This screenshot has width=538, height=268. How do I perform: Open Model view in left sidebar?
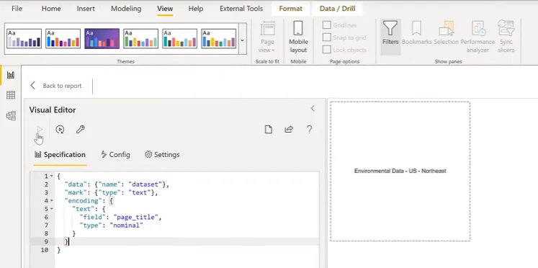11,116
